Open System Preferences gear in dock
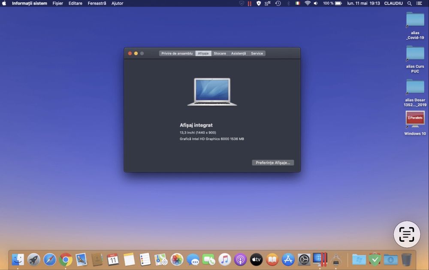This screenshot has width=429, height=270. coord(304,259)
